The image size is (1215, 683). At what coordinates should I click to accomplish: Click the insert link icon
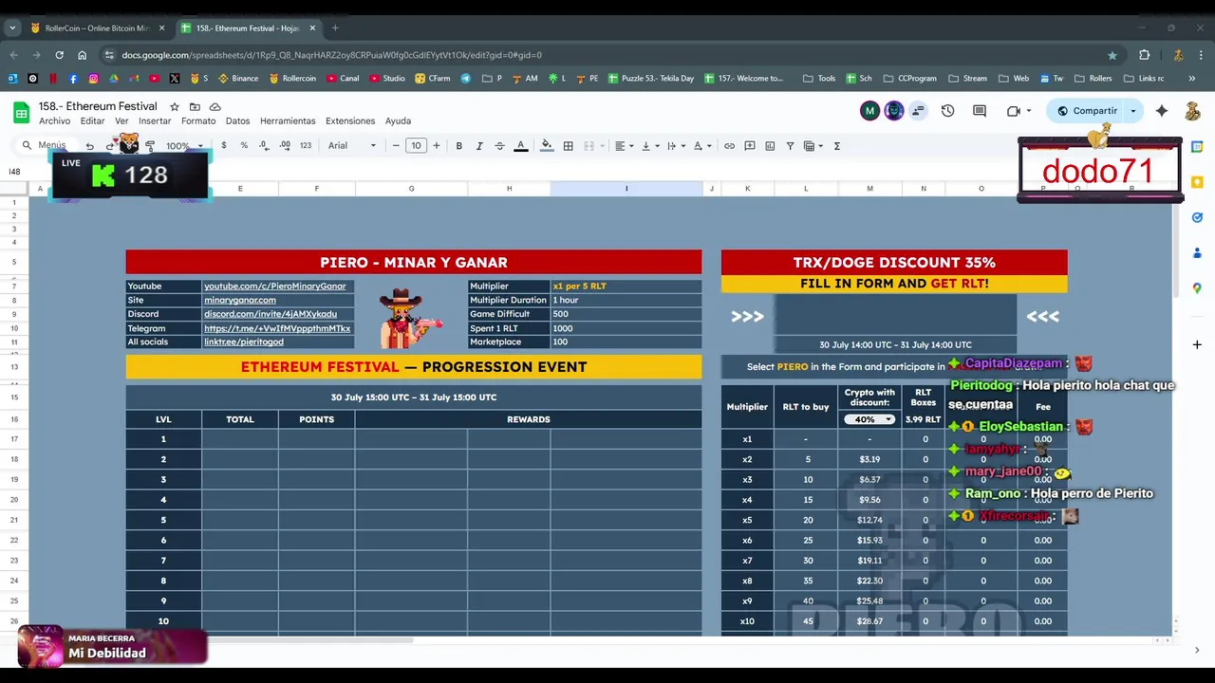tap(729, 146)
